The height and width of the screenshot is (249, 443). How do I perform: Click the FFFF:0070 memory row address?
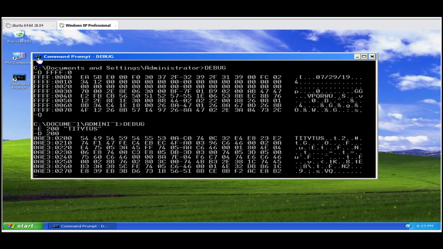53,110
